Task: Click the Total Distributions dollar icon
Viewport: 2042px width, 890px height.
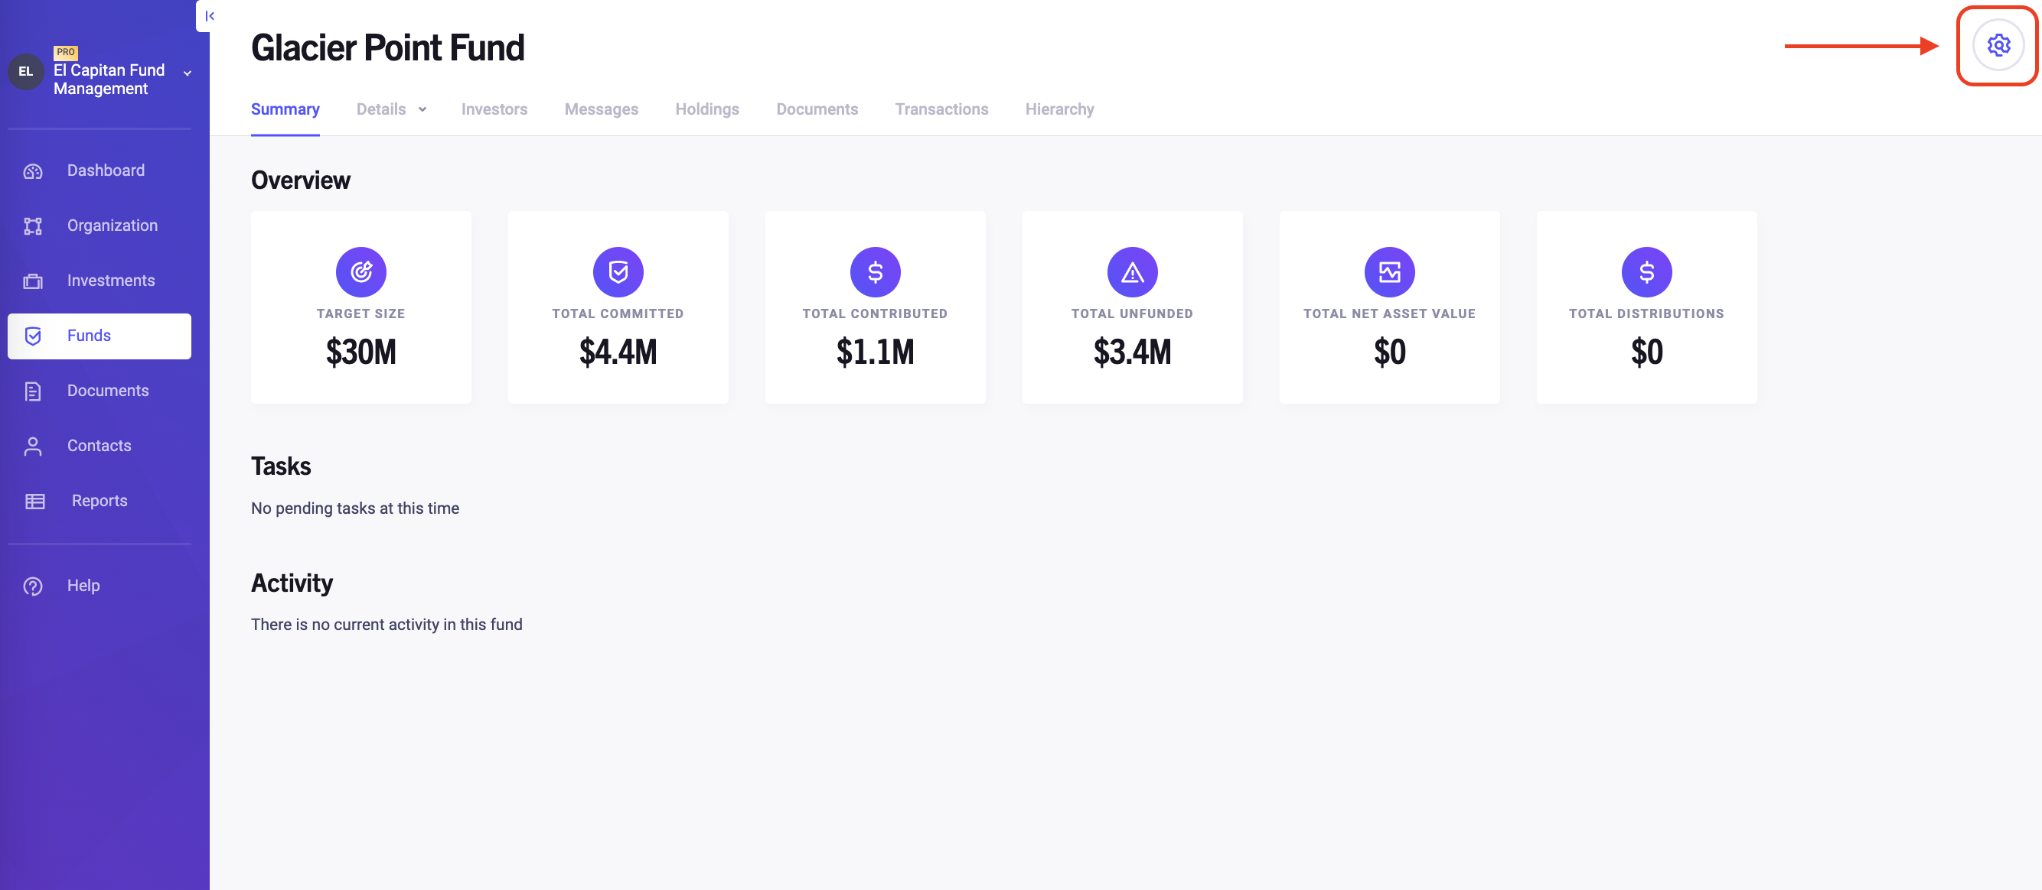Action: tap(1646, 271)
